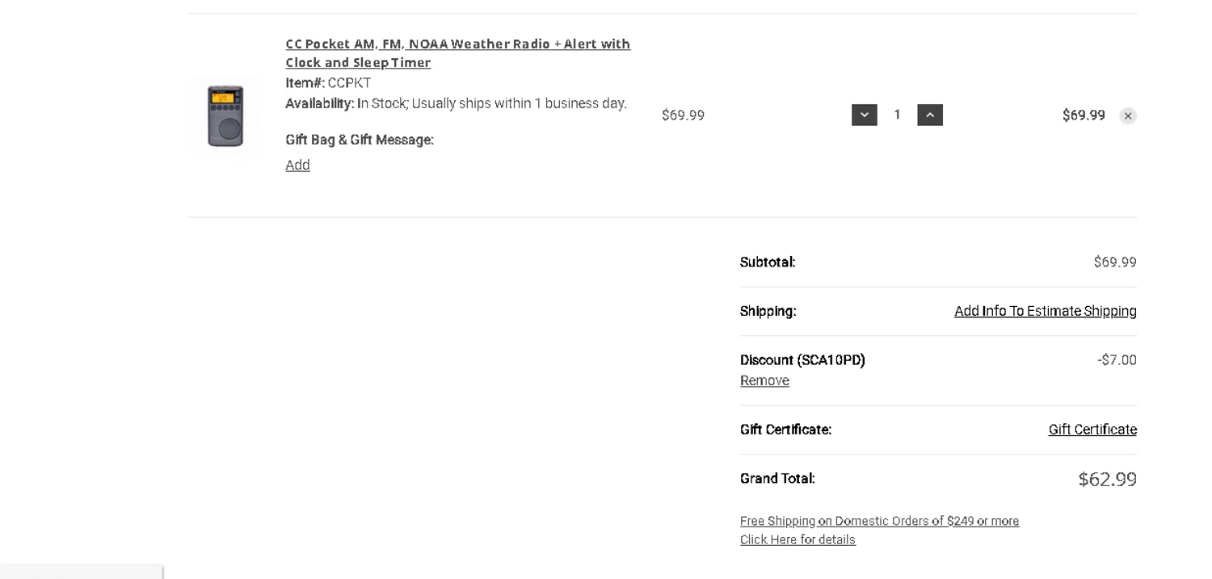1212x579 pixels.
Task: Increase quantity with the up arrow
Action: tap(930, 115)
